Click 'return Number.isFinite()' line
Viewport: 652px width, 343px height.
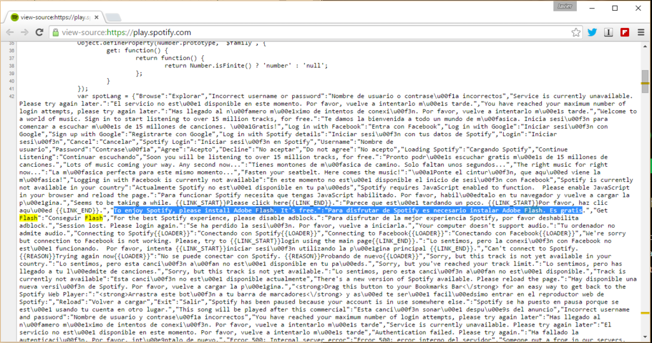(x=246, y=66)
